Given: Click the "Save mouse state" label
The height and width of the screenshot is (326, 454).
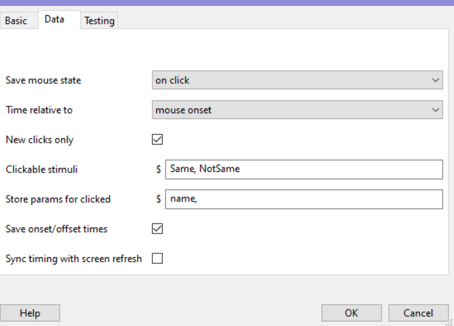Looking at the screenshot, I should (x=43, y=80).
